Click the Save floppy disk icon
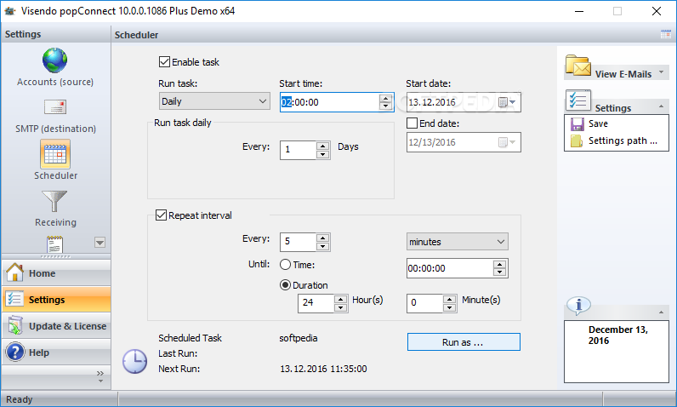Viewport: 677px width, 407px height. pyautogui.click(x=577, y=124)
